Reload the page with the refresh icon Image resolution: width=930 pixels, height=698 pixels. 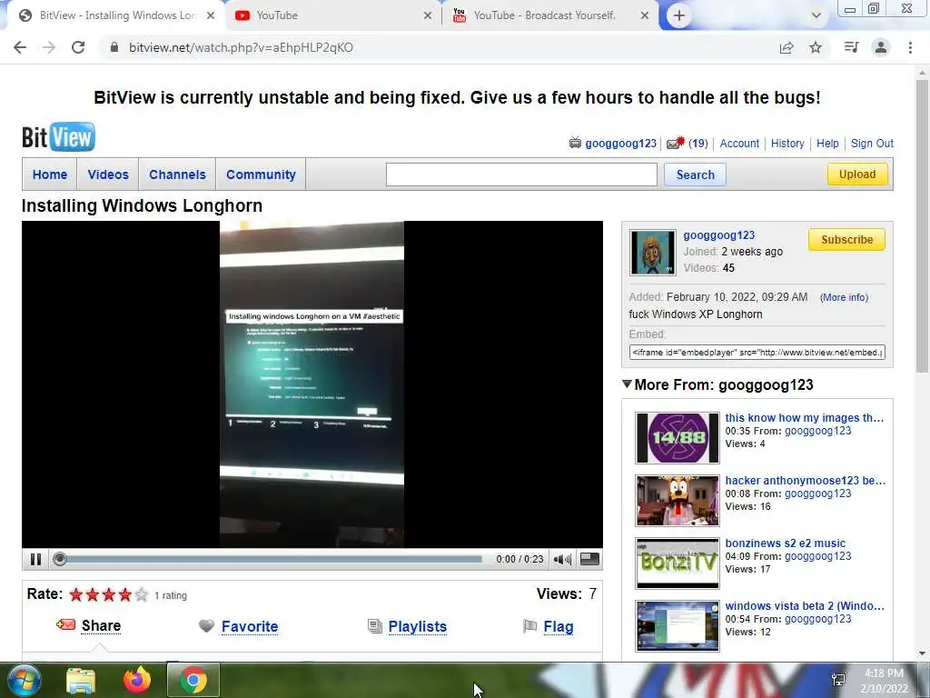(x=78, y=47)
